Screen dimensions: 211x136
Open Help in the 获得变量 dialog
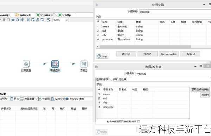pyautogui.click(x=102, y=56)
